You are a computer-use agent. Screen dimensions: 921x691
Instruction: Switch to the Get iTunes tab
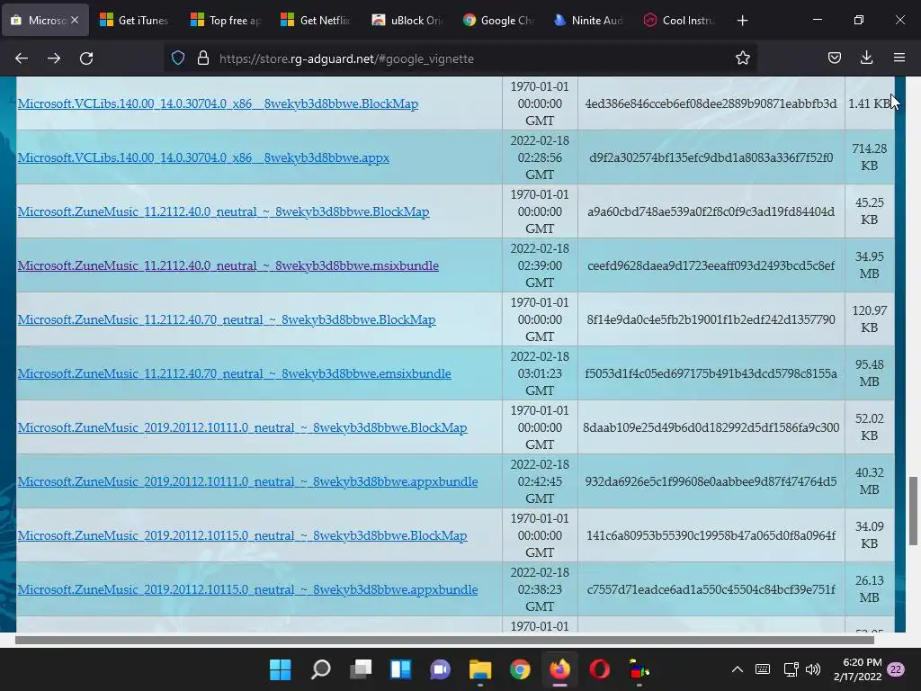134,20
